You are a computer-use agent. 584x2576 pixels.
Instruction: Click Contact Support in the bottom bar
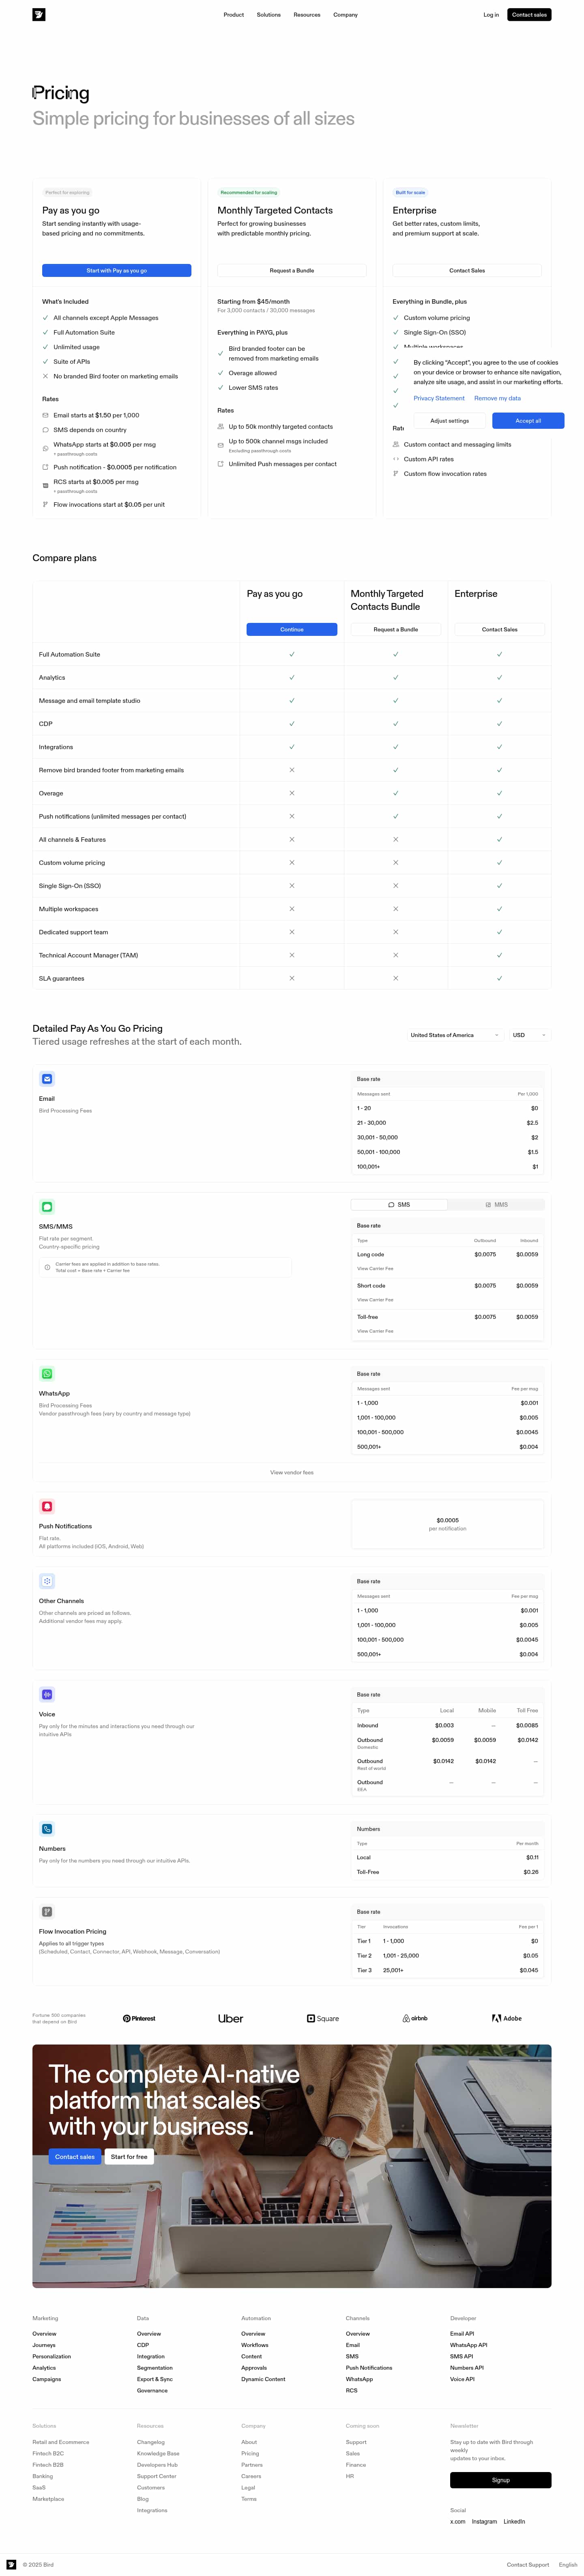pyautogui.click(x=528, y=2565)
